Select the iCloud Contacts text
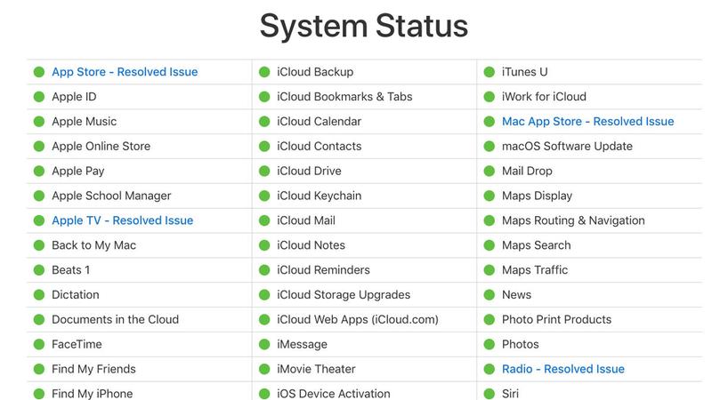This screenshot has width=712, height=400. 320,146
